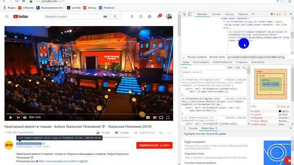Mute the video volume

point(25,117)
